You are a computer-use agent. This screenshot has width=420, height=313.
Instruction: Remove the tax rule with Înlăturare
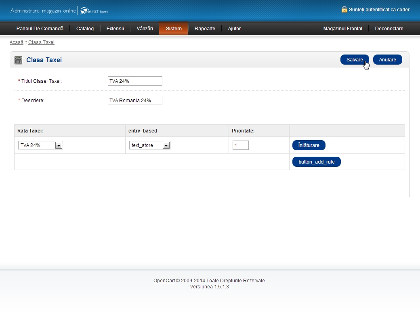[x=309, y=145]
